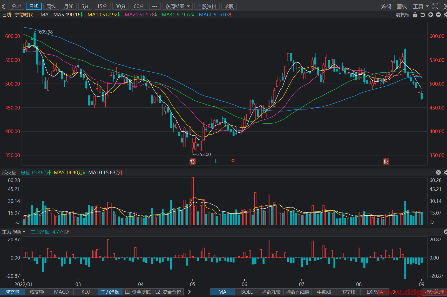Open 个股资料 stock info
Screen dimensions: 447x297
pos(207,6)
